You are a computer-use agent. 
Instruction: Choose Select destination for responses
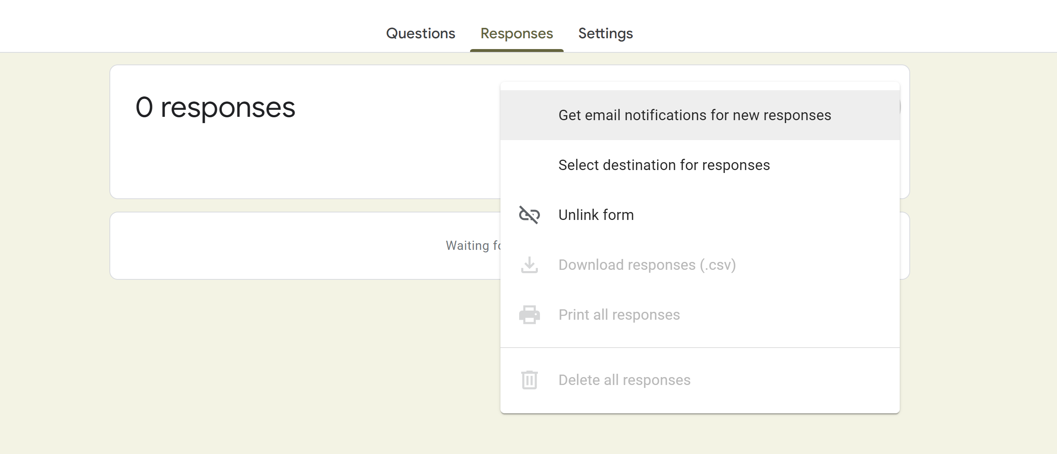pyautogui.click(x=664, y=165)
